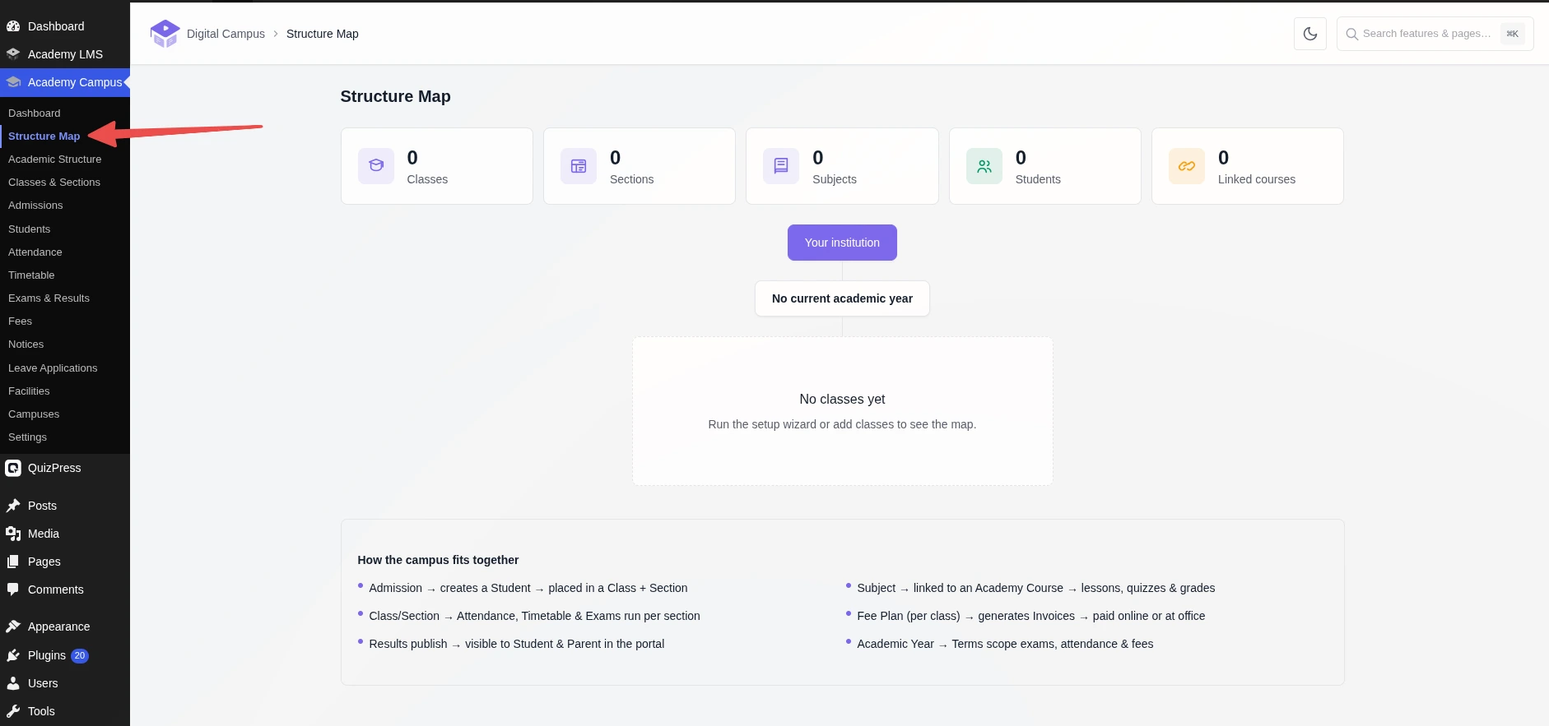
Task: Click the Plugins plug icon
Action: (13, 655)
